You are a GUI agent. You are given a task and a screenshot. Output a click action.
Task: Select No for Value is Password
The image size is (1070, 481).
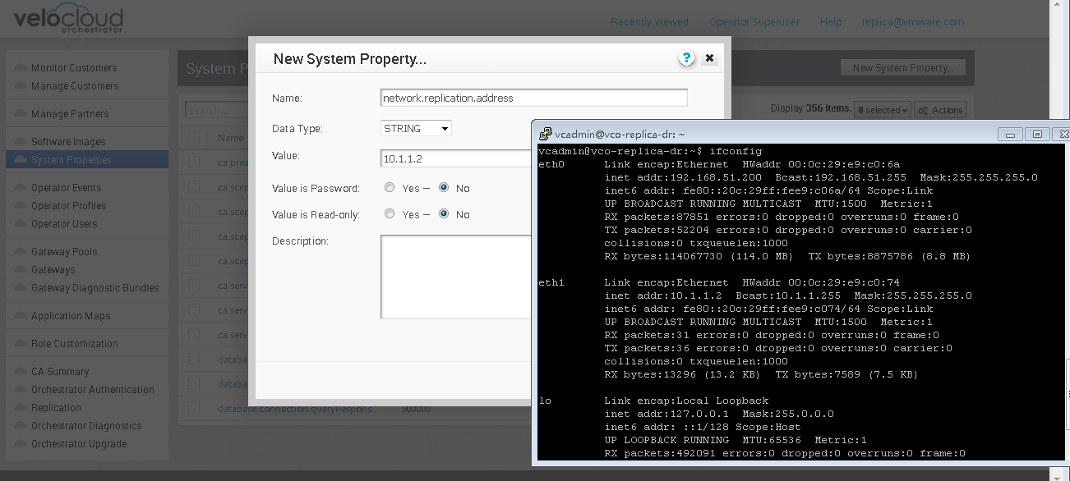[x=444, y=188]
